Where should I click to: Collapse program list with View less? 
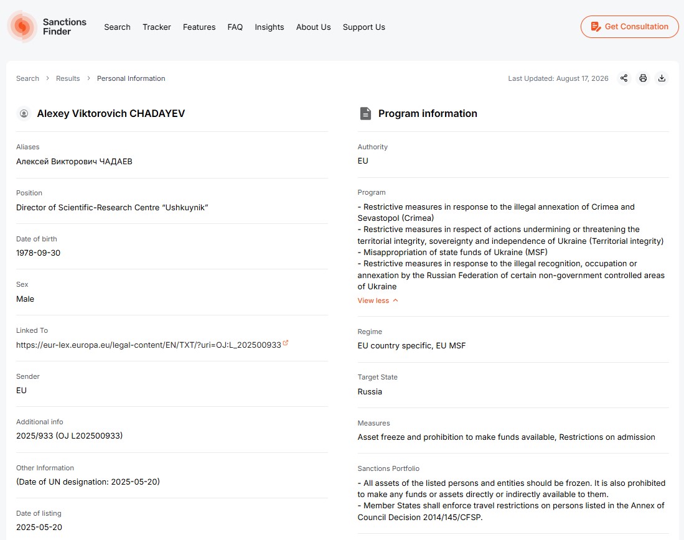coord(378,300)
